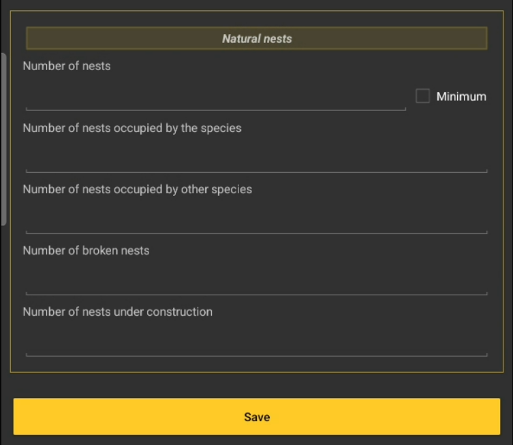Activate the total nest count text line
This screenshot has width=513, height=445.
(215, 97)
